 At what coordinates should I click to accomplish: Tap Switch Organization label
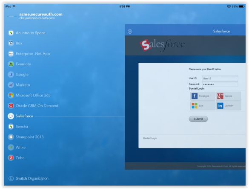point(32,178)
